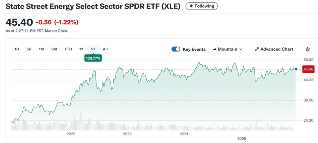Toggle the Key Events switch
The width and height of the screenshot is (318, 143).
176,49
